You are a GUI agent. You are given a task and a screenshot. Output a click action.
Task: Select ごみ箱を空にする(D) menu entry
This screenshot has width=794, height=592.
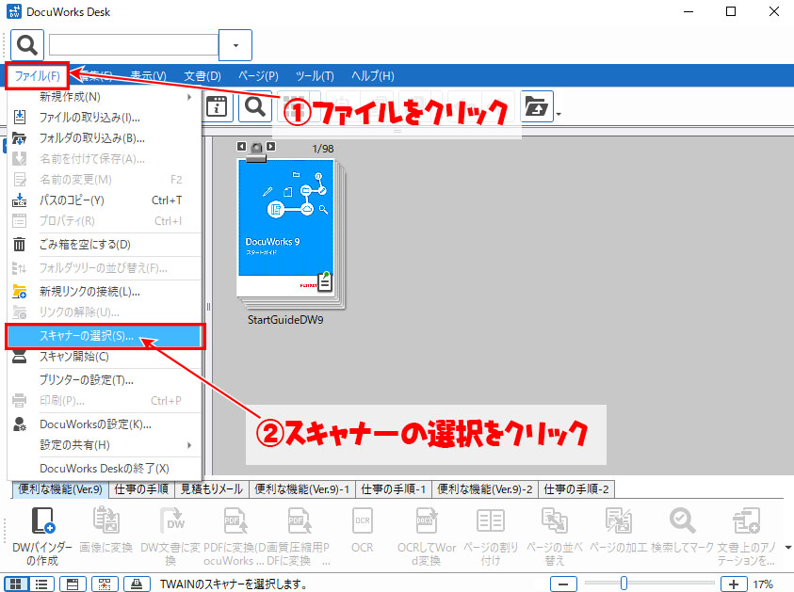(x=105, y=245)
